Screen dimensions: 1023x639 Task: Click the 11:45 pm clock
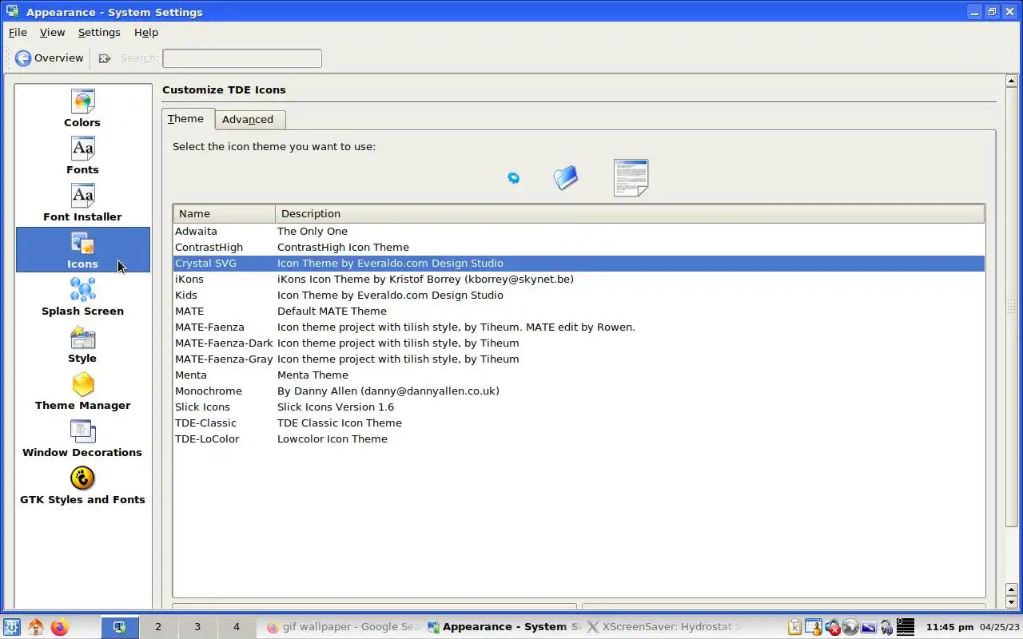coord(949,627)
